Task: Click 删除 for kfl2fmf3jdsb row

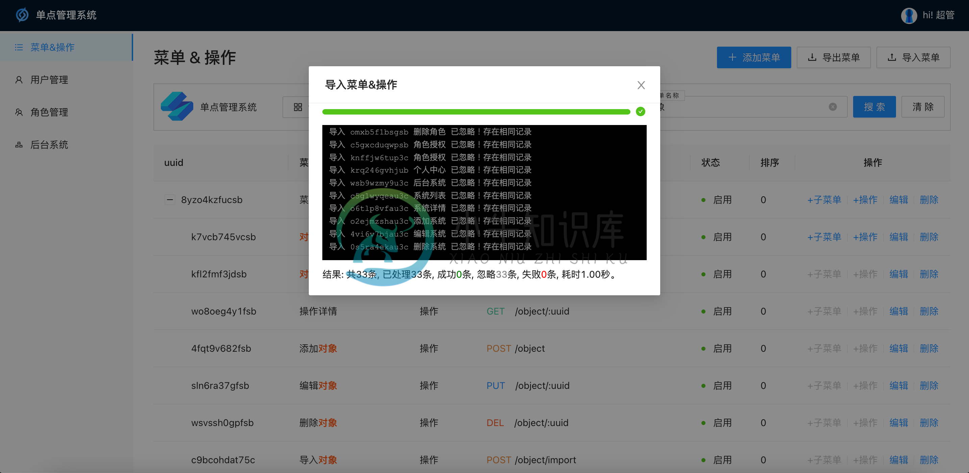Action: [929, 274]
